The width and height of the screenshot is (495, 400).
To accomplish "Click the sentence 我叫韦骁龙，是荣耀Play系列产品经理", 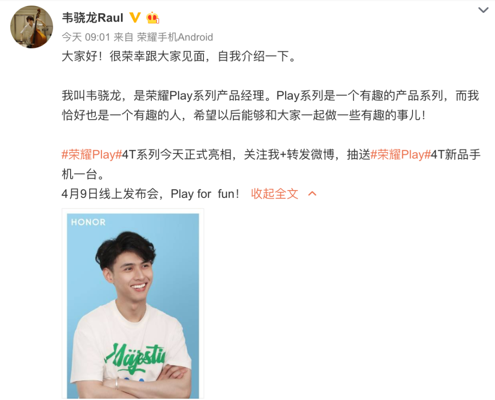I will 163,96.
